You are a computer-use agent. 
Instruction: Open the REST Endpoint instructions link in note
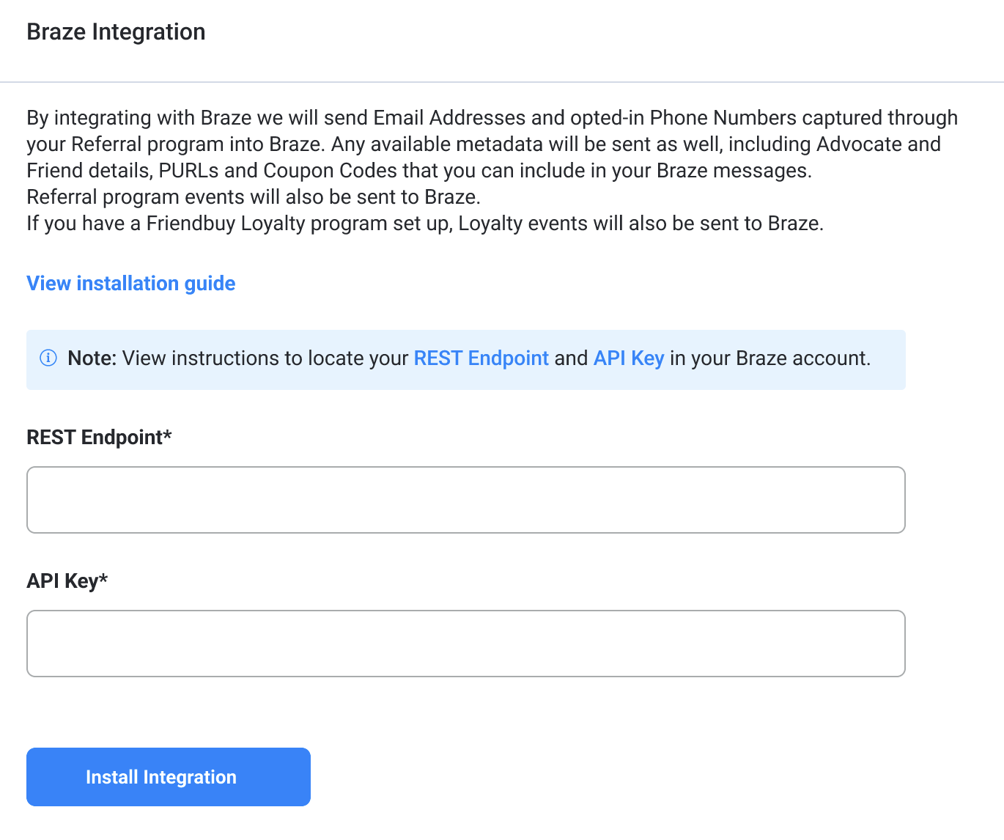point(481,358)
